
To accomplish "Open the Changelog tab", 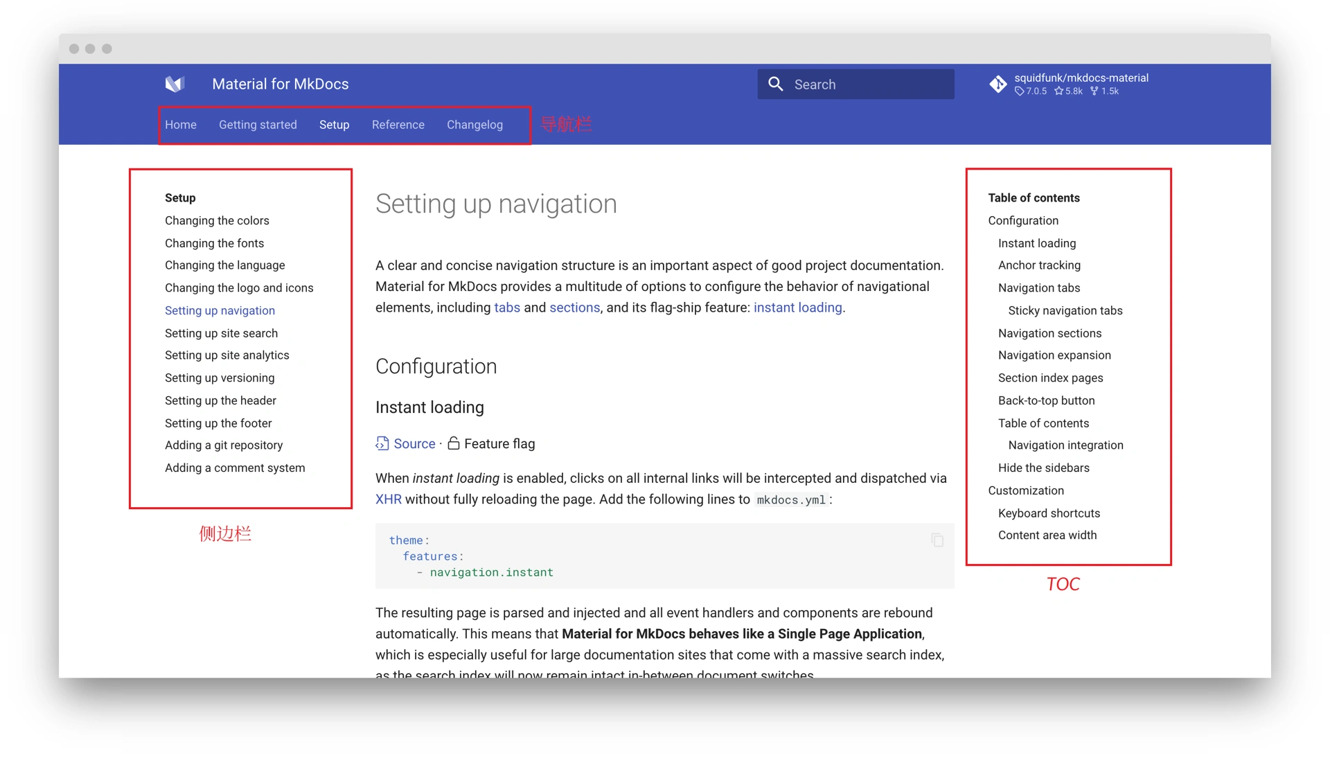I will click(475, 125).
